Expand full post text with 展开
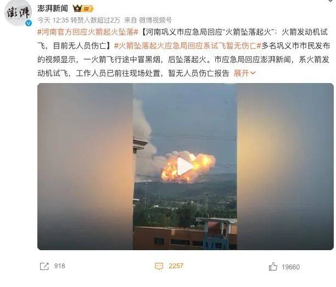 pos(241,73)
